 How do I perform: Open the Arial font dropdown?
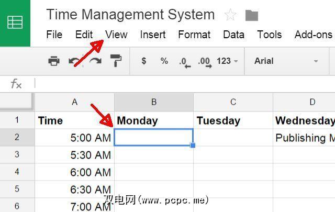click(x=286, y=61)
